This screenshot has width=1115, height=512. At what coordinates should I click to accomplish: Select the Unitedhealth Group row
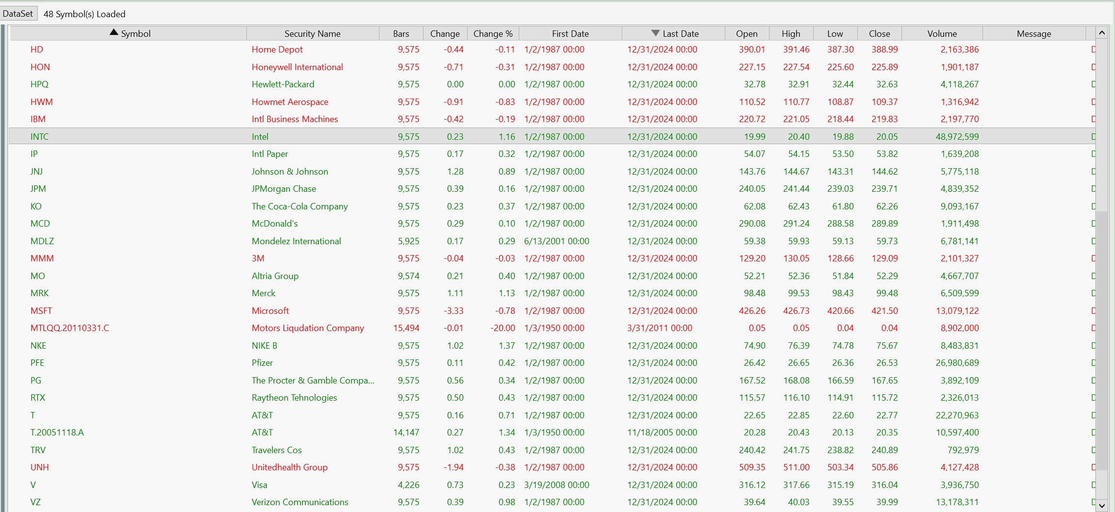coord(290,467)
